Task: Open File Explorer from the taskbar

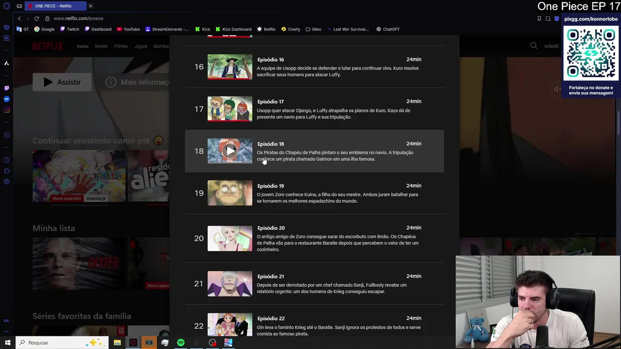Action: tap(117, 343)
